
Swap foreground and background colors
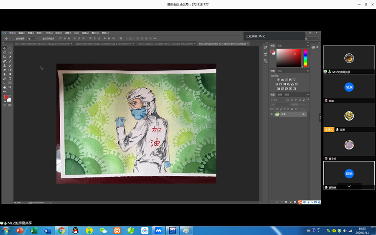10,95
